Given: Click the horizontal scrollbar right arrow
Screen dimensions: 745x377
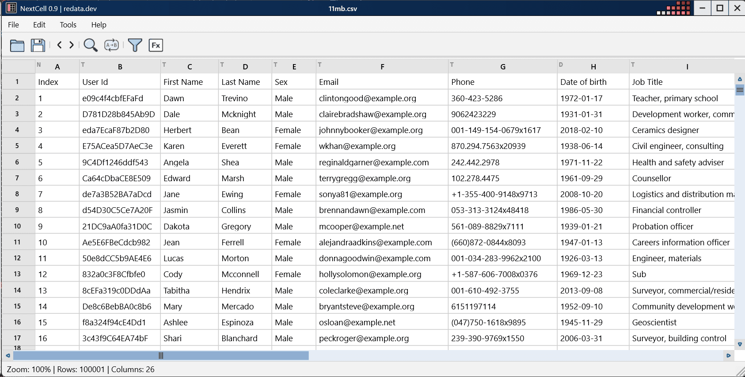Looking at the screenshot, I should click(729, 355).
